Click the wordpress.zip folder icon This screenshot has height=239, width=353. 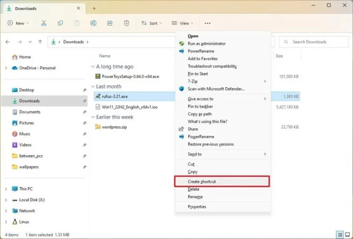tap(98, 127)
